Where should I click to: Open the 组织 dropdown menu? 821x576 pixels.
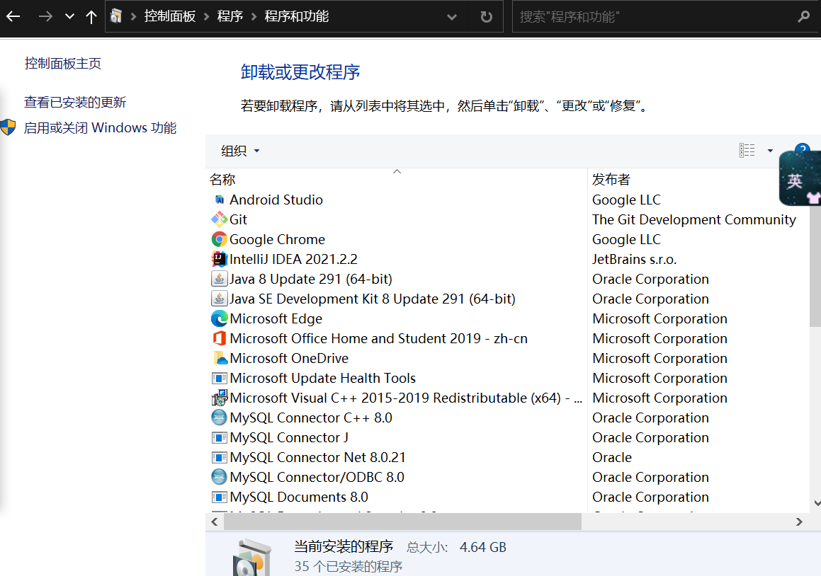point(240,151)
